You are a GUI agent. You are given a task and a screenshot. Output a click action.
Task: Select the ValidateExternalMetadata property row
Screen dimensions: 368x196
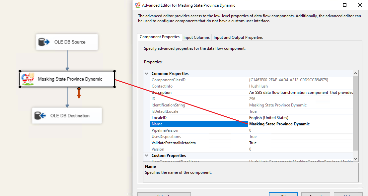click(174, 143)
